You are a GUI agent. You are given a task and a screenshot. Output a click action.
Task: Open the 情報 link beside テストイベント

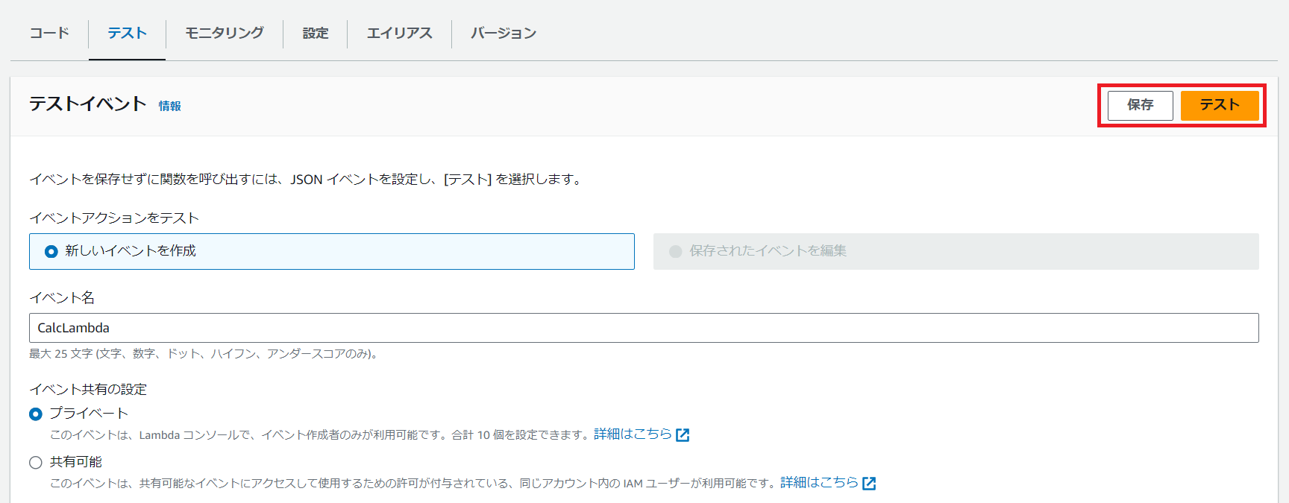(169, 107)
